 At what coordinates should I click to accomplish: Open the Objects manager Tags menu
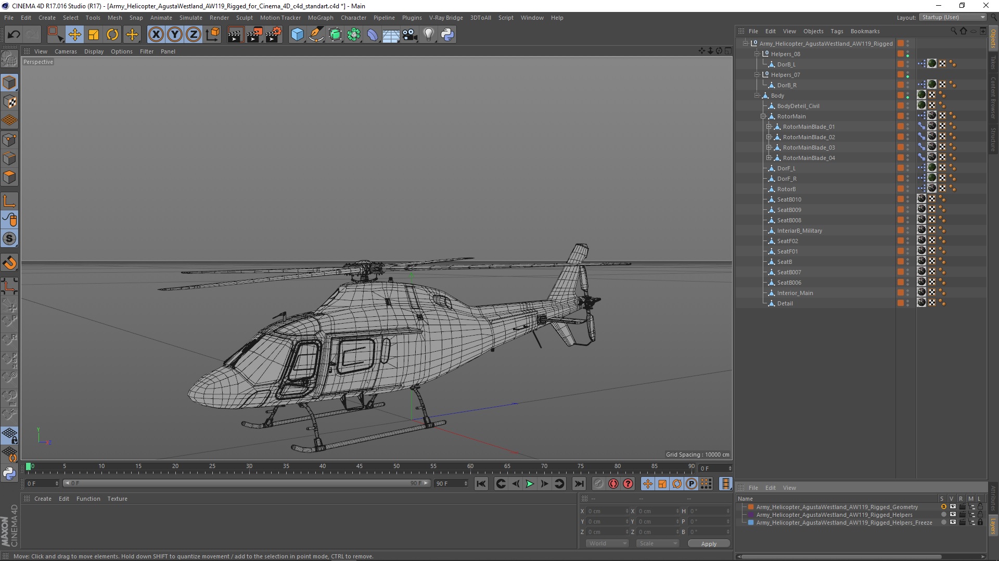coord(837,31)
